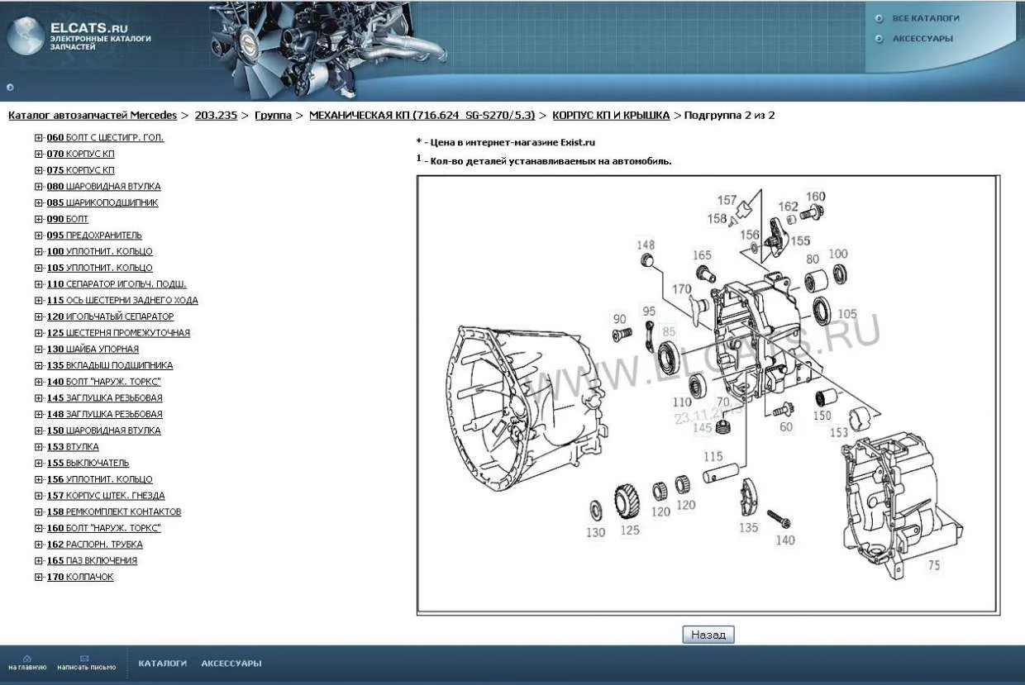Screen dimensions: 1025x685
Task: Click part number 90 label in diagram
Action: [x=619, y=319]
